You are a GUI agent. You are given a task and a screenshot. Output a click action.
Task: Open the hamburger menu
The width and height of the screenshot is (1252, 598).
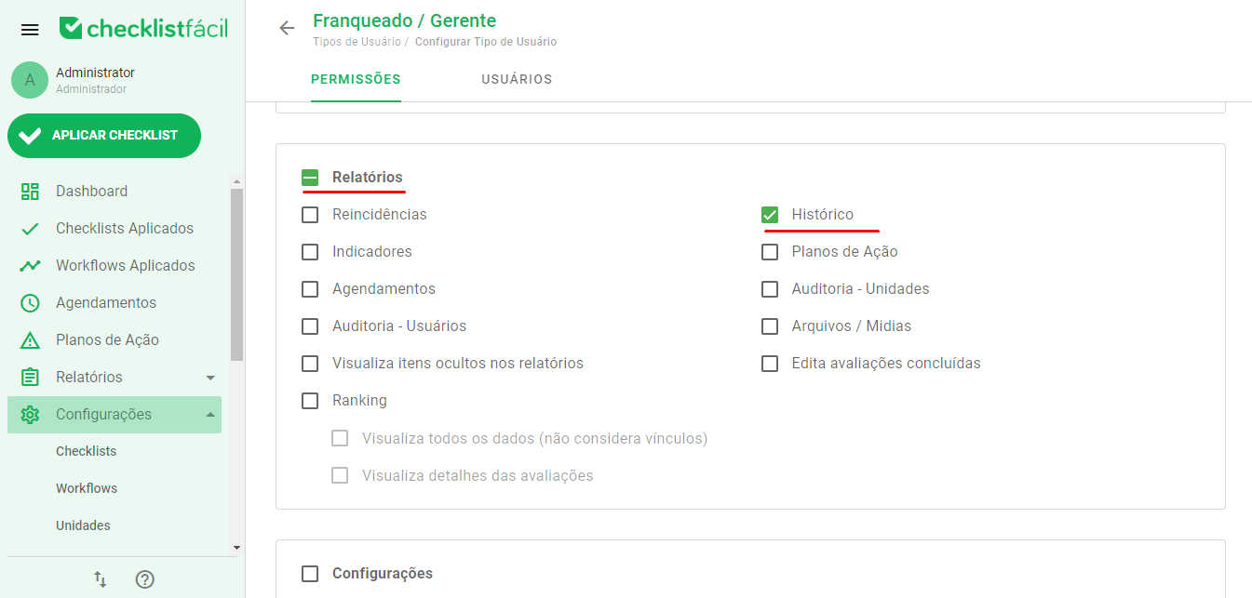[29, 28]
